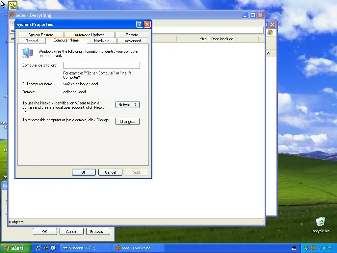Click the Go button in Explorer window
This screenshot has width=337, height=253.
click(269, 54)
